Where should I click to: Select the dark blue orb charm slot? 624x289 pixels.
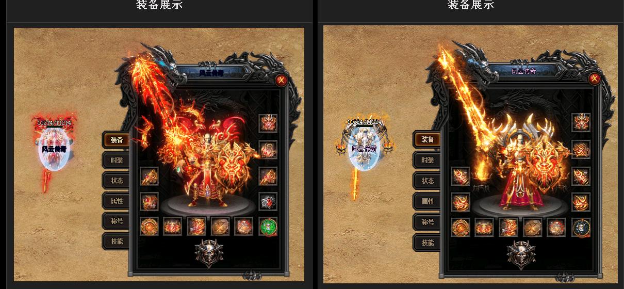click(581, 228)
